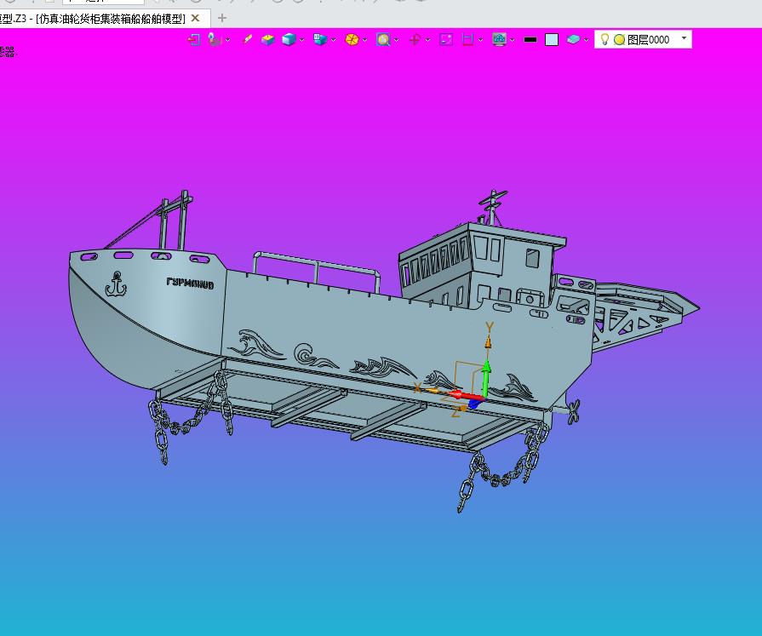Close the ship model document tab
The image size is (762, 636).
click(195, 18)
